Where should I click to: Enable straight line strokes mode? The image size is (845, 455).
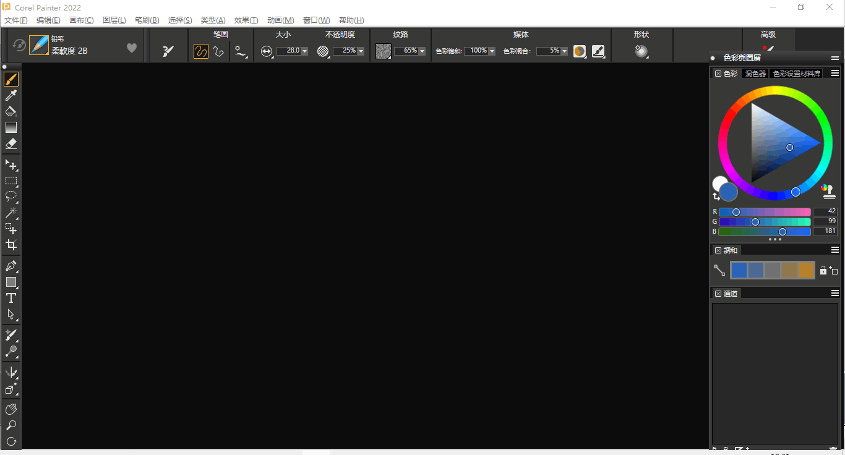[218, 51]
